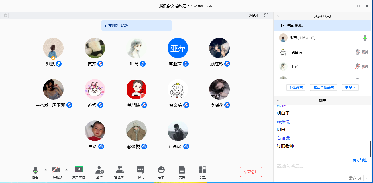Toggle the Start Video (开启视频) camera button
This screenshot has width=373, height=183.
point(56,170)
